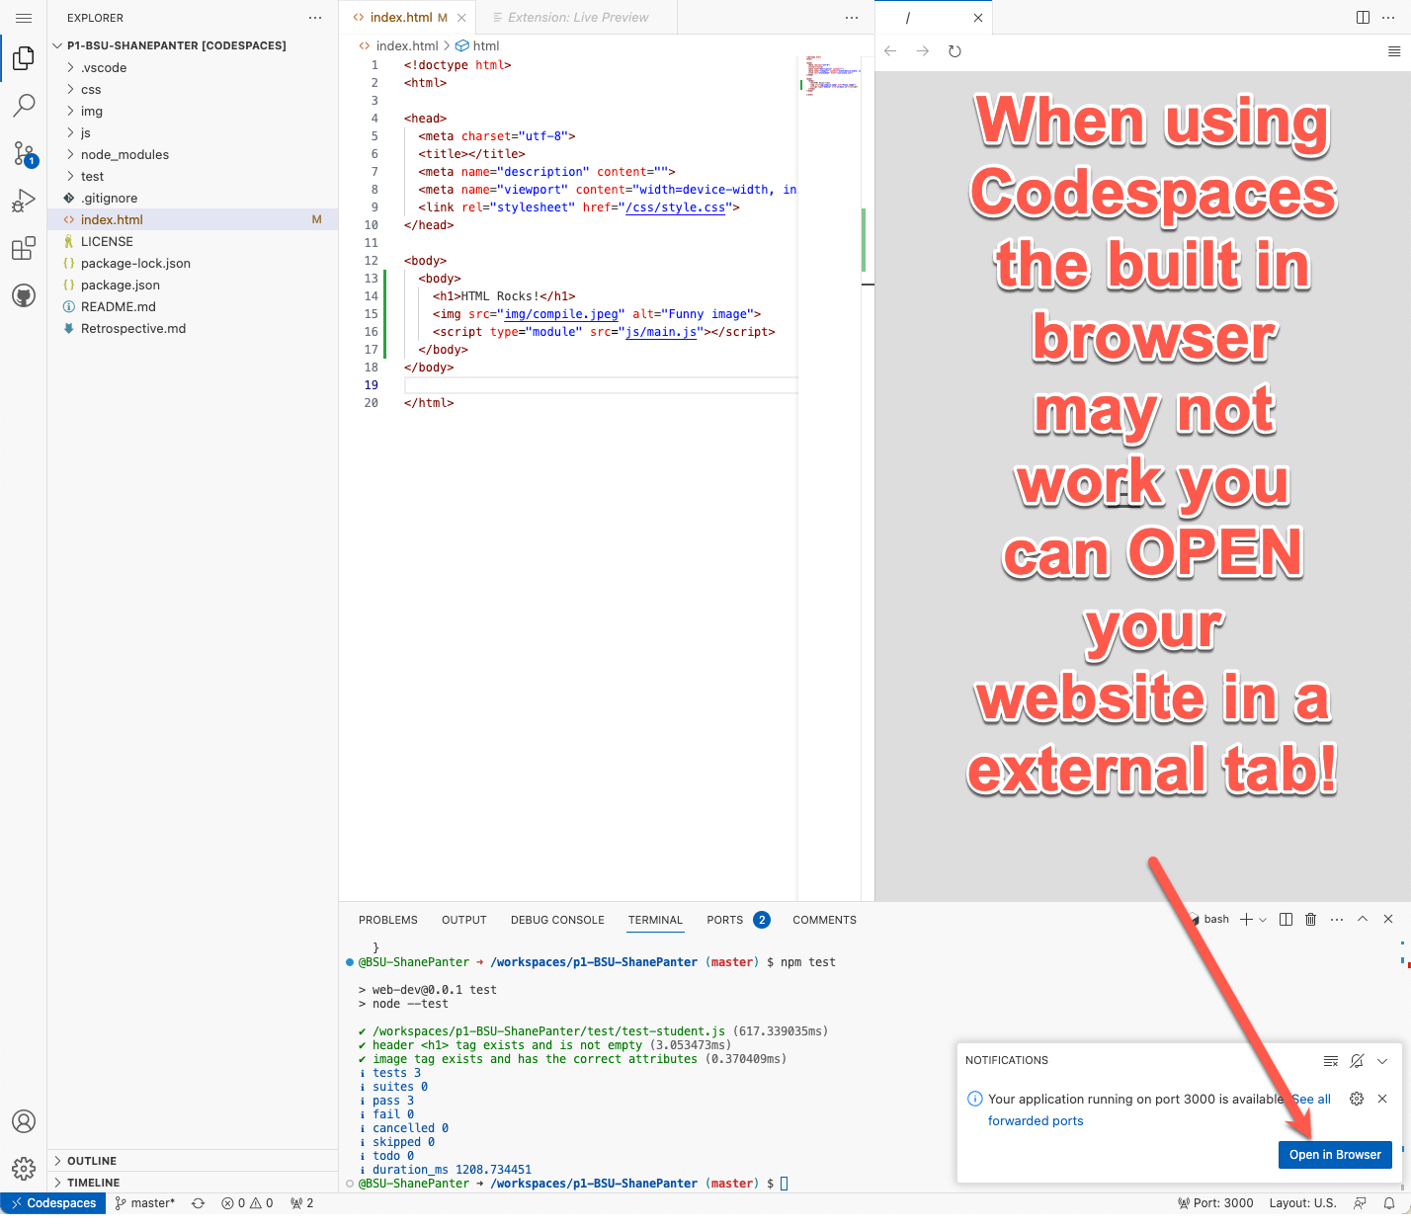Open the LICENSE file
The height and width of the screenshot is (1229, 1411).
click(x=193, y=242)
